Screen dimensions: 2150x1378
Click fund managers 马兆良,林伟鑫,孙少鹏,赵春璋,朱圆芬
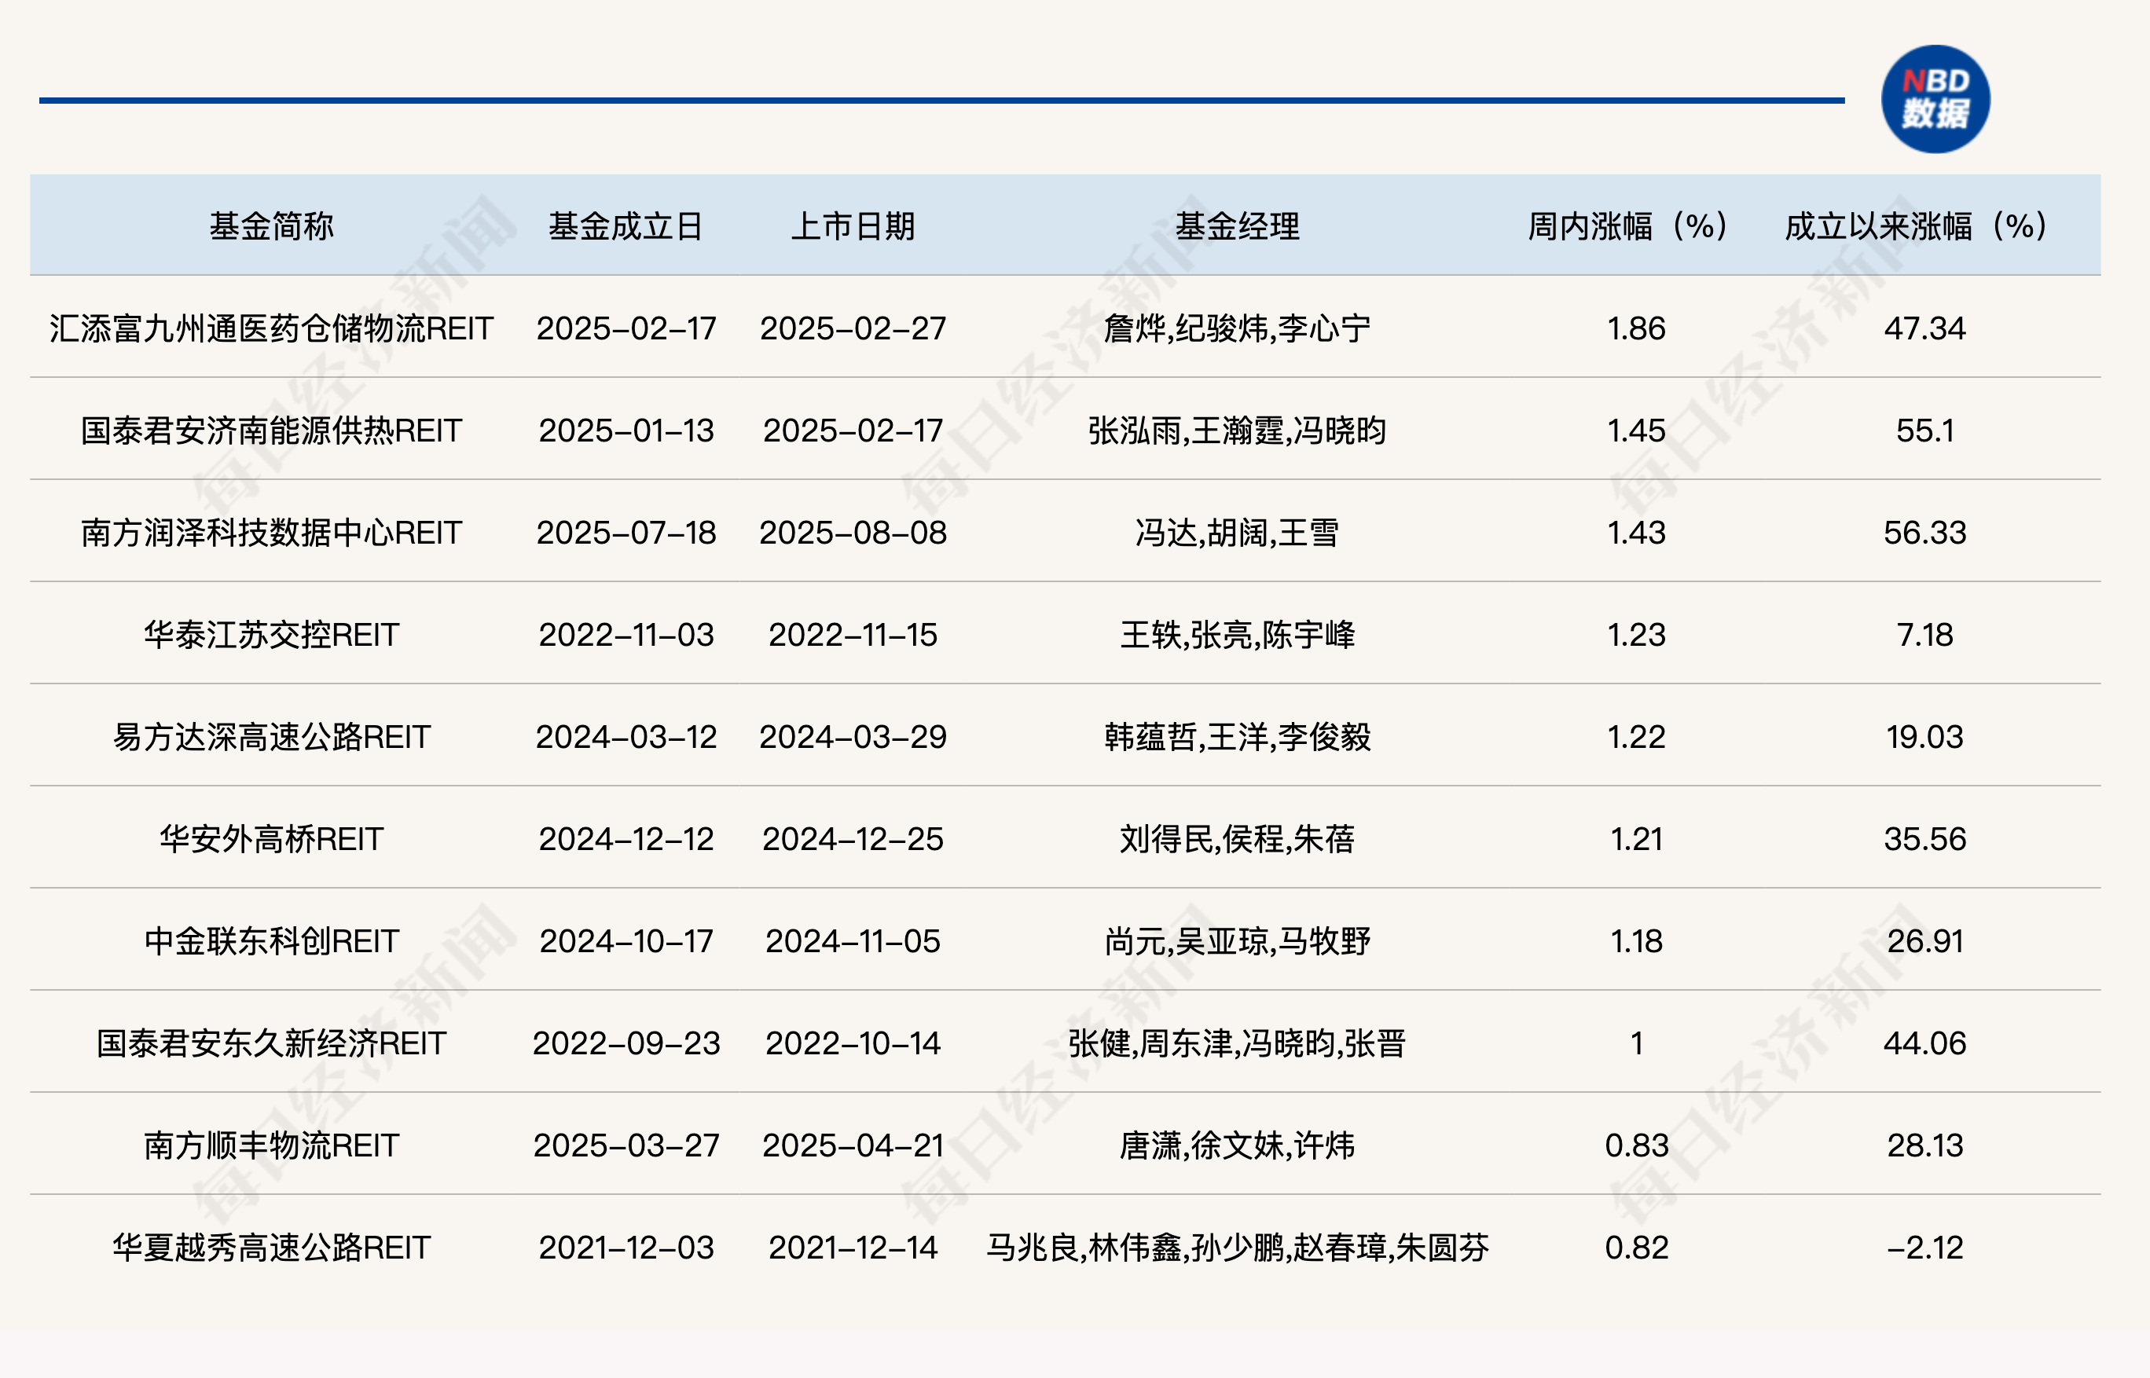click(1237, 1247)
